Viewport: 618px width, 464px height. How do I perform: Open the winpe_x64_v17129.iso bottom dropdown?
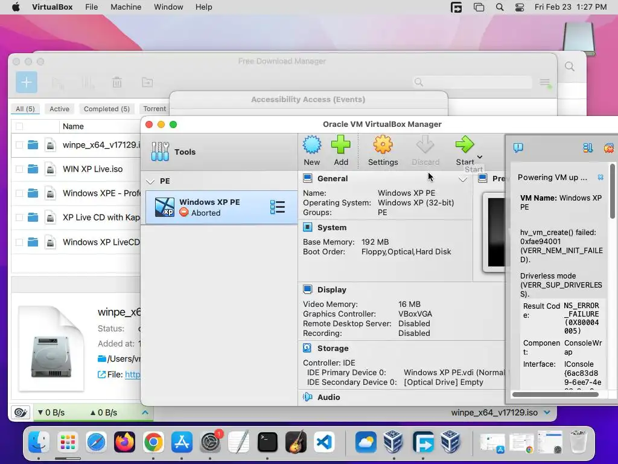click(547, 412)
